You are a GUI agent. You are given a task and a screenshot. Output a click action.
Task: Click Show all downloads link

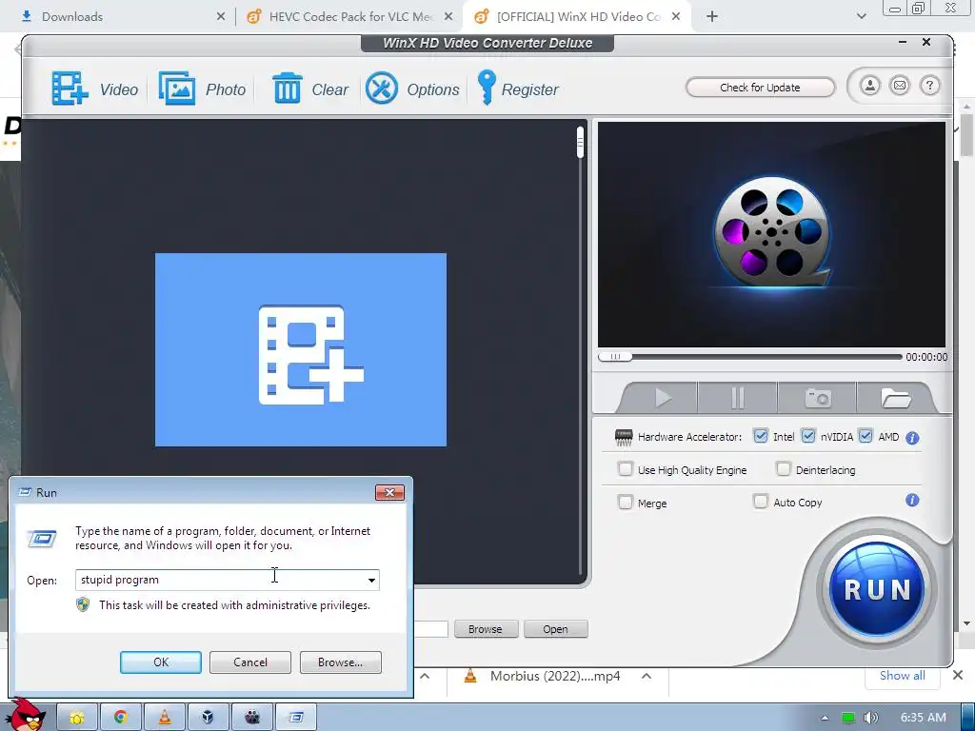903,676
